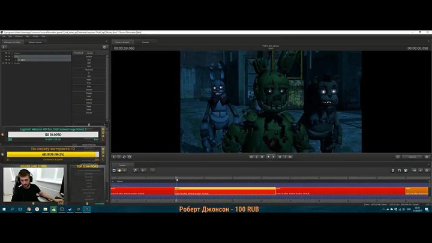Click the add animation set plus button
Screen dimensions: 432x243
4,47
